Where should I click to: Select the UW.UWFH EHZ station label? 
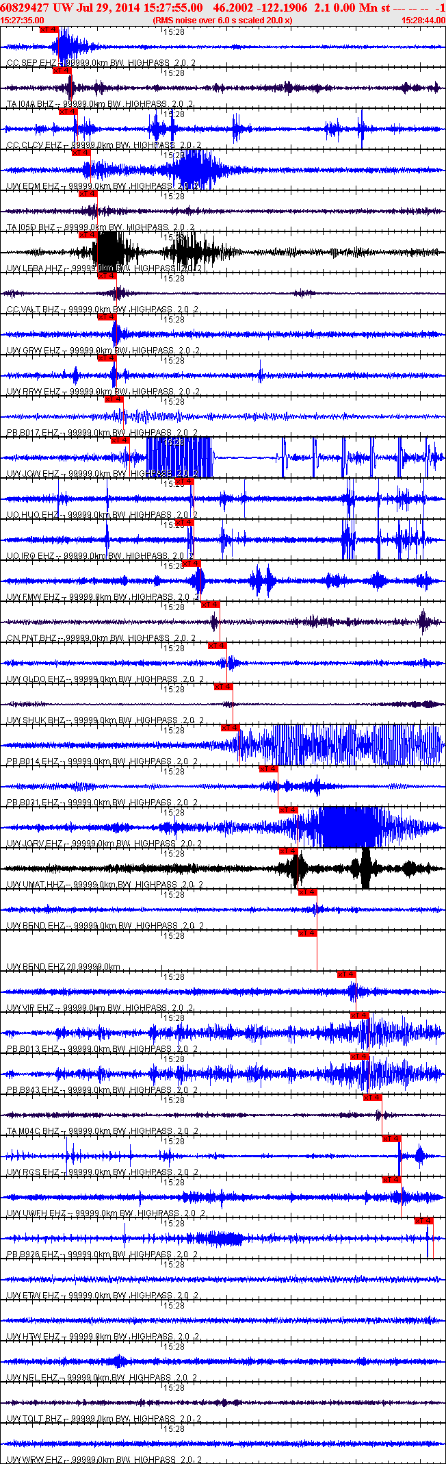tap(105, 1213)
